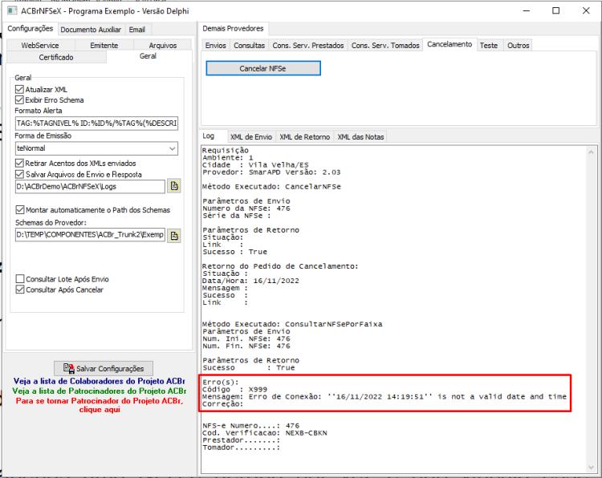Click the log scrollbar up arrow
The height and width of the screenshot is (478, 602).
click(592, 152)
